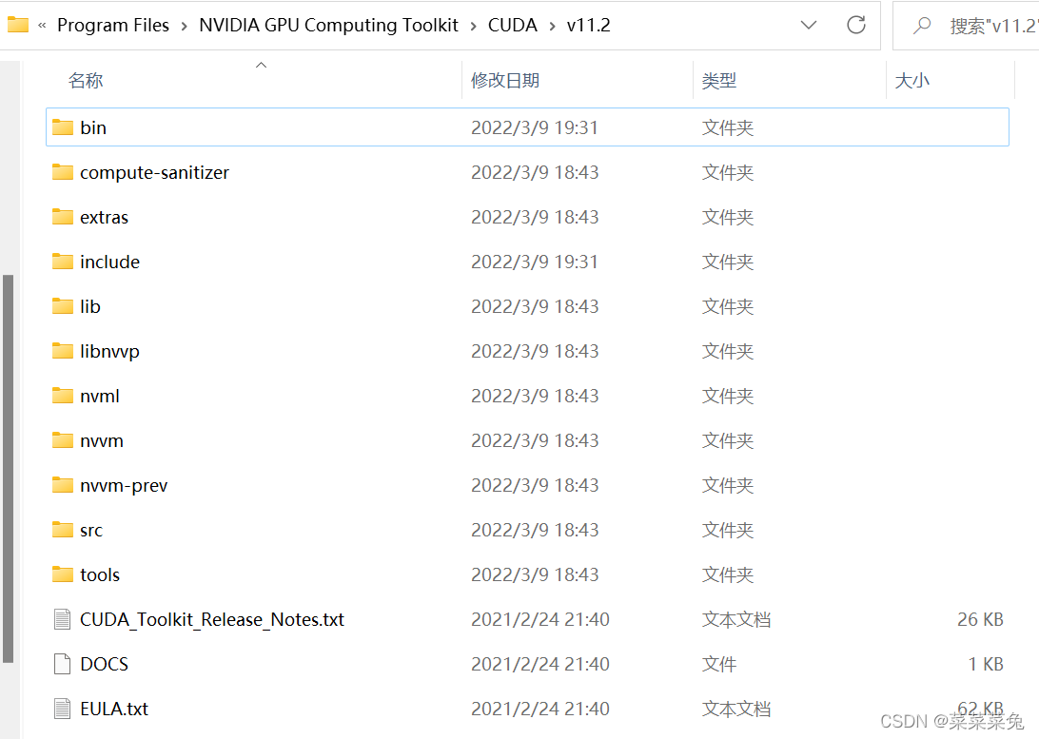Click the v11.2 breadcrumb
The image size is (1039, 739).
(x=588, y=25)
